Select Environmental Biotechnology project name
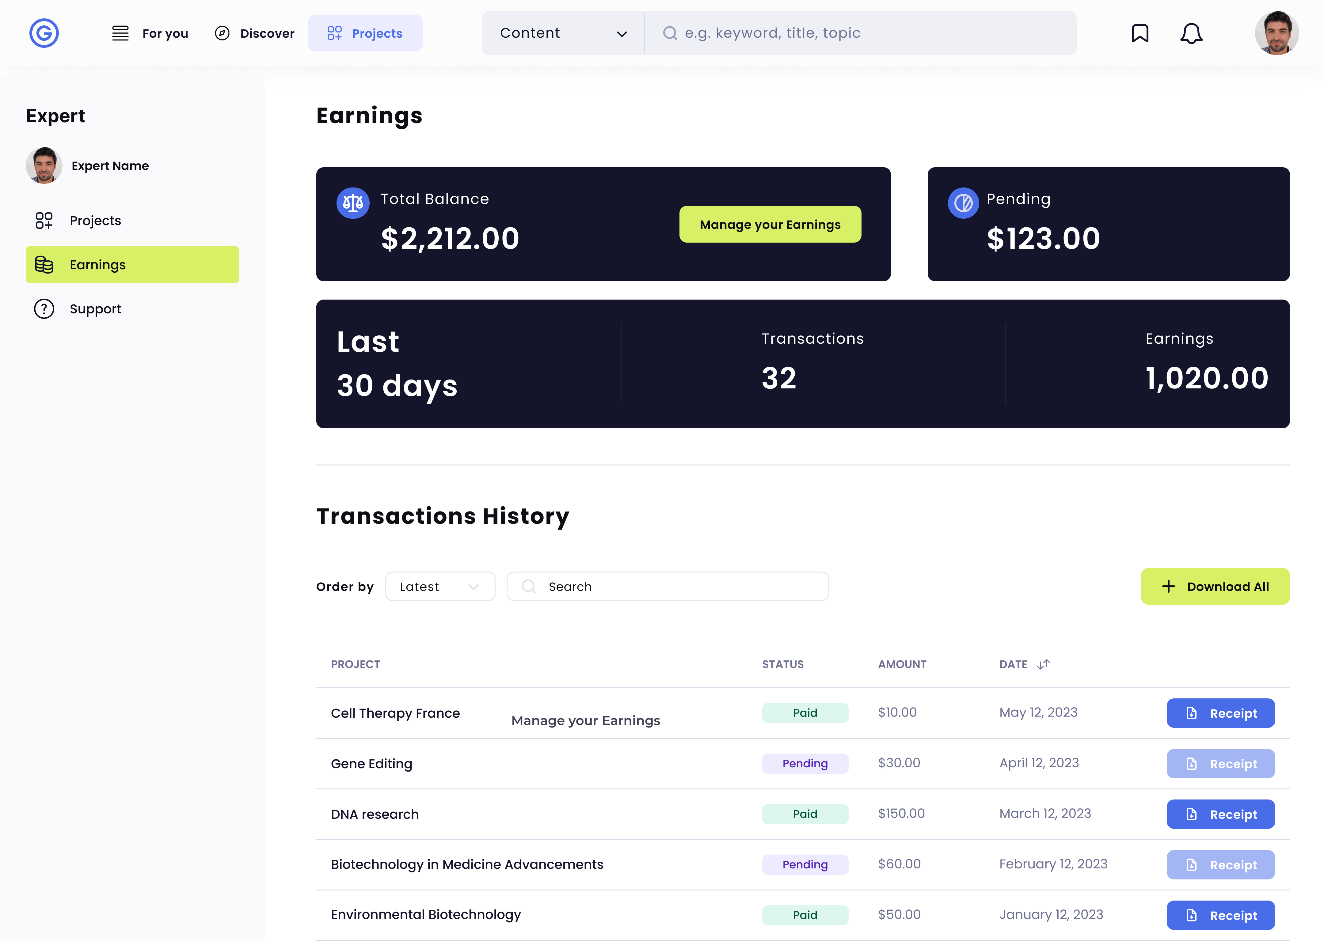 (426, 914)
